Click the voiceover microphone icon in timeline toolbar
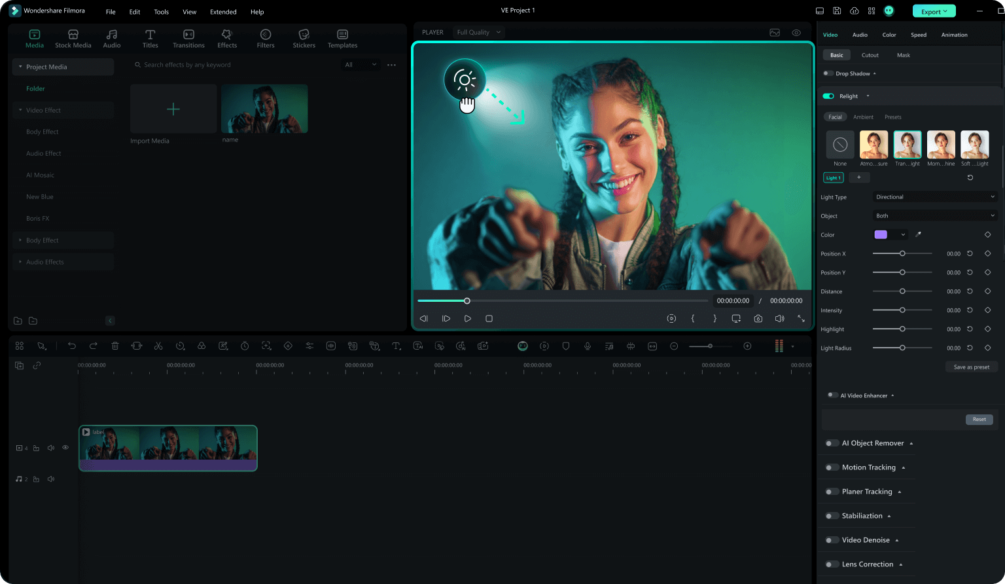 (x=588, y=346)
